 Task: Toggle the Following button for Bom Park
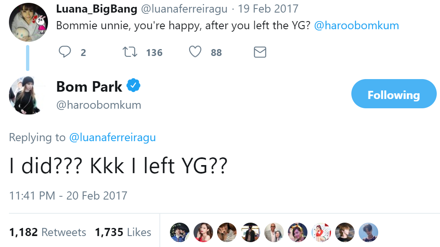pos(394,94)
